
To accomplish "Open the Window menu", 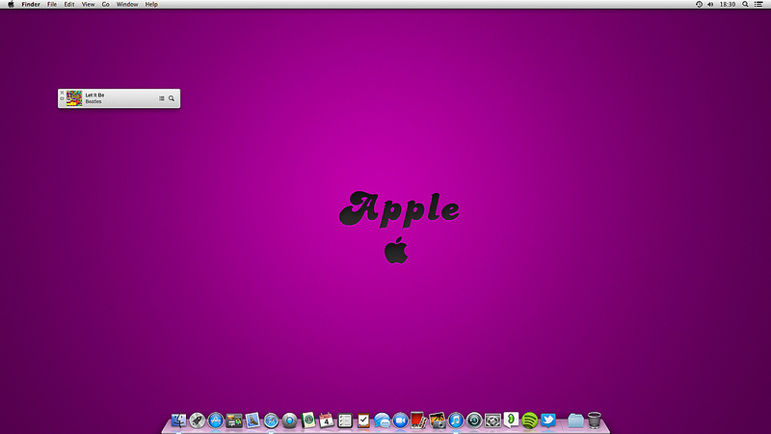I will (127, 4).
